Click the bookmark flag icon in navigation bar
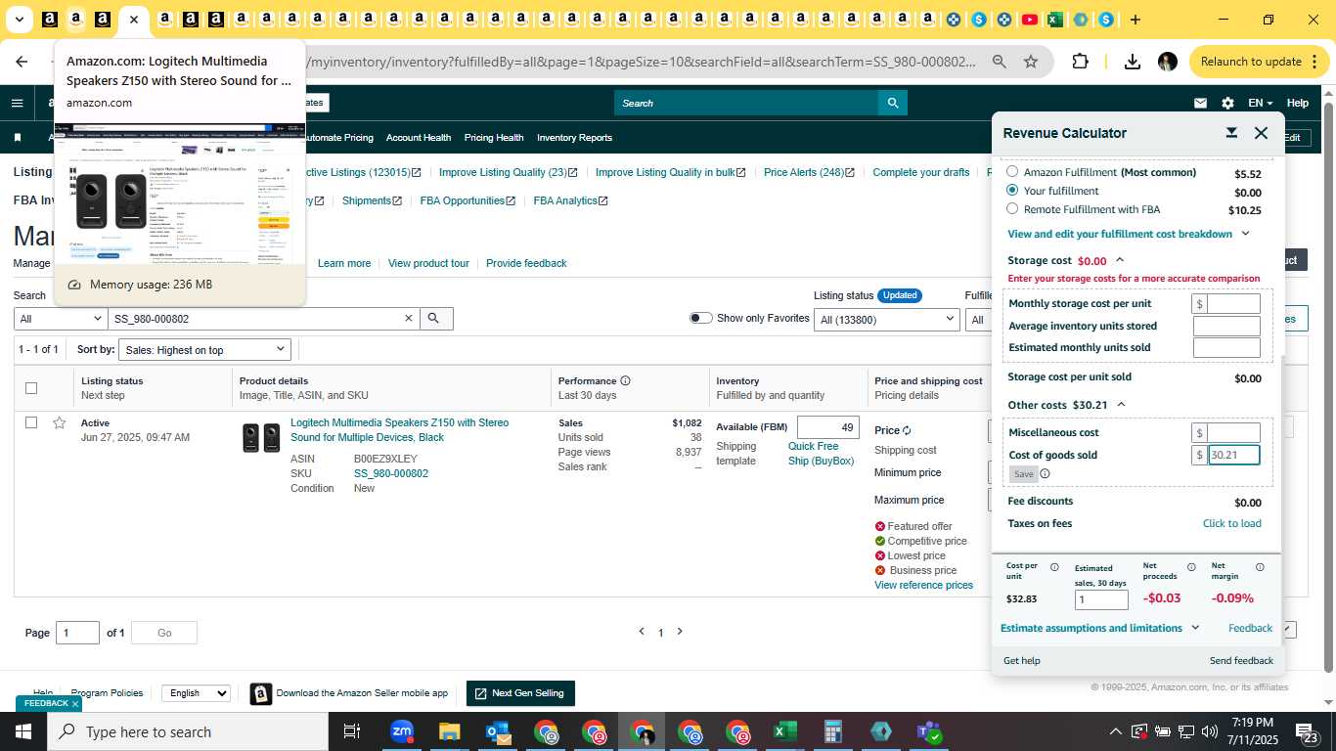 [18, 138]
